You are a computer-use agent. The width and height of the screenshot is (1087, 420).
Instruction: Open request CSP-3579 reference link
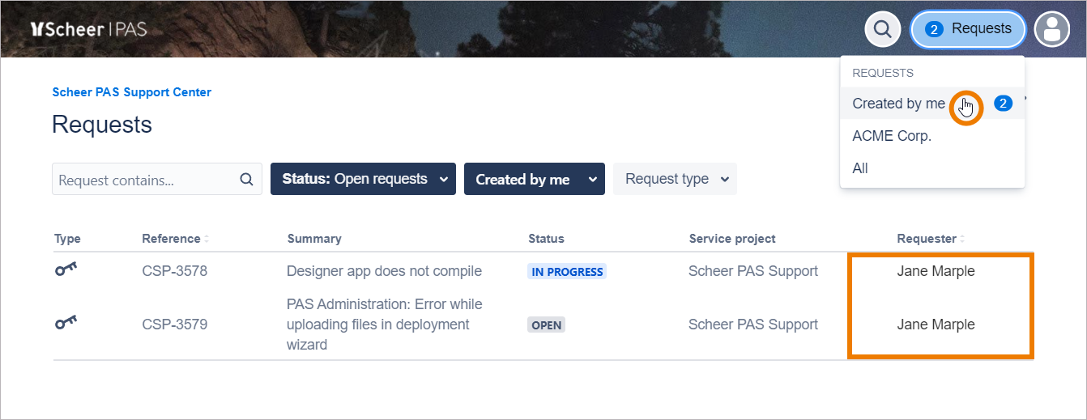click(174, 325)
